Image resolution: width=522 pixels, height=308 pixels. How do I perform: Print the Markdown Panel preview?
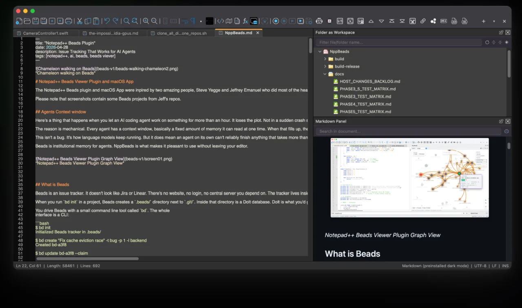[507, 132]
